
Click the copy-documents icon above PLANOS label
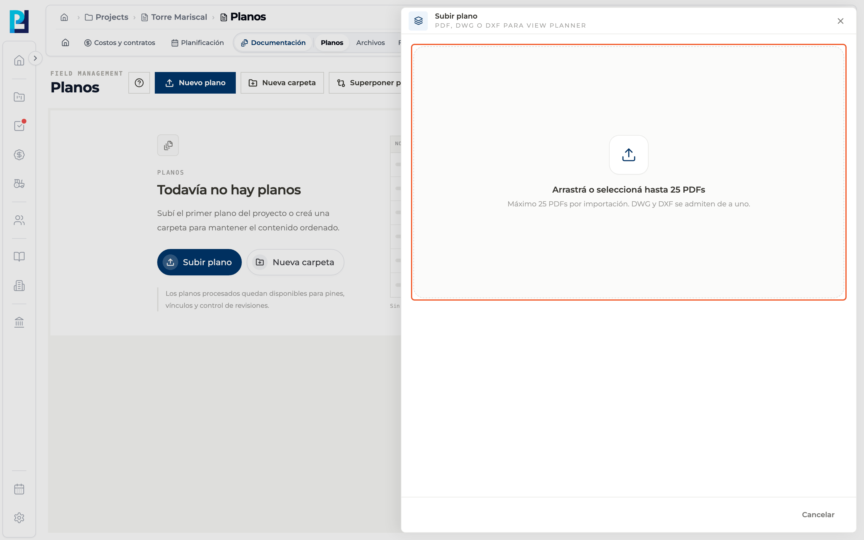tap(168, 145)
